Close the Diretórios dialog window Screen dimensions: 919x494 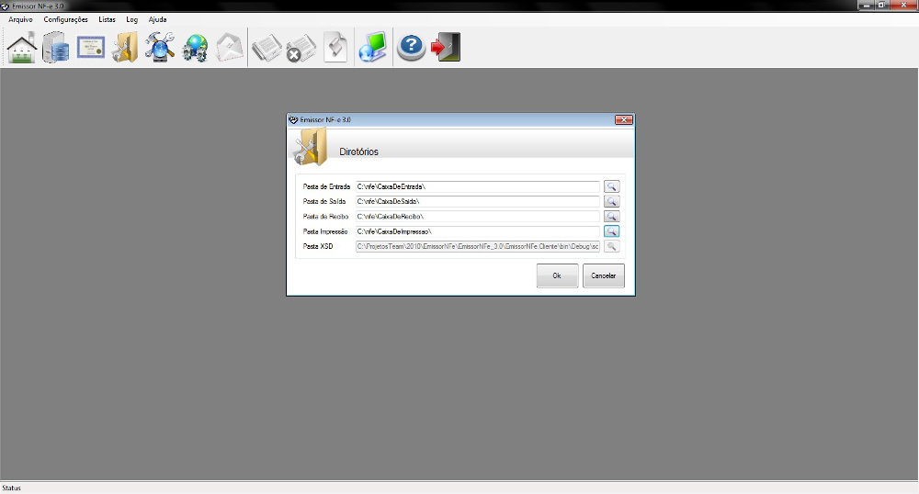click(624, 119)
